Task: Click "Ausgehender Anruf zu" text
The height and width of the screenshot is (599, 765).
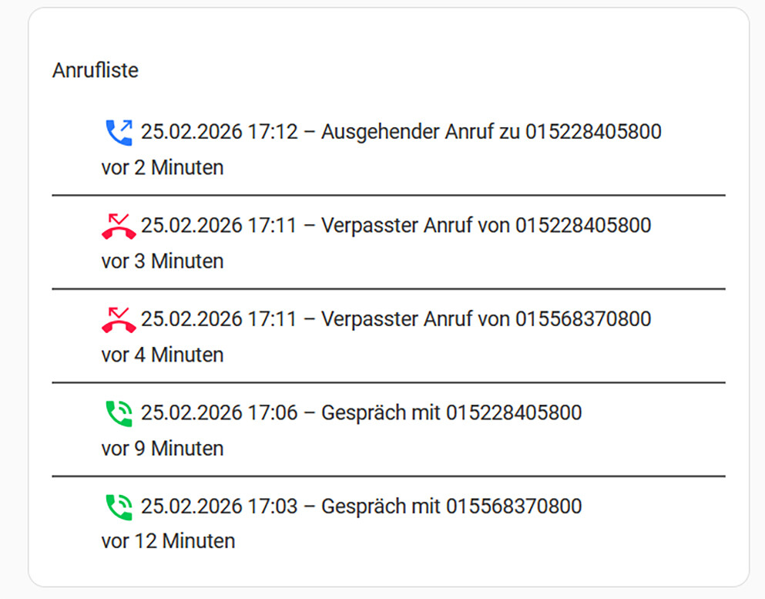Action: (421, 132)
